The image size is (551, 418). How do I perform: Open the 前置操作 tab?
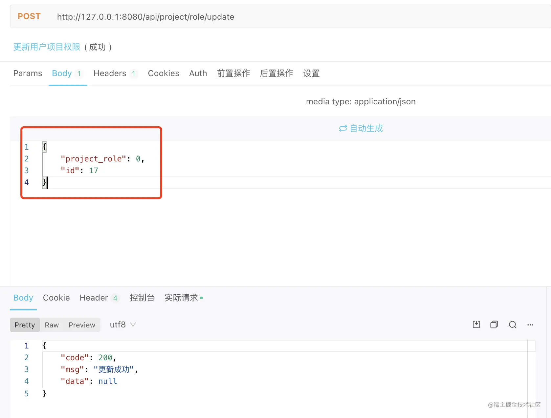[233, 73]
